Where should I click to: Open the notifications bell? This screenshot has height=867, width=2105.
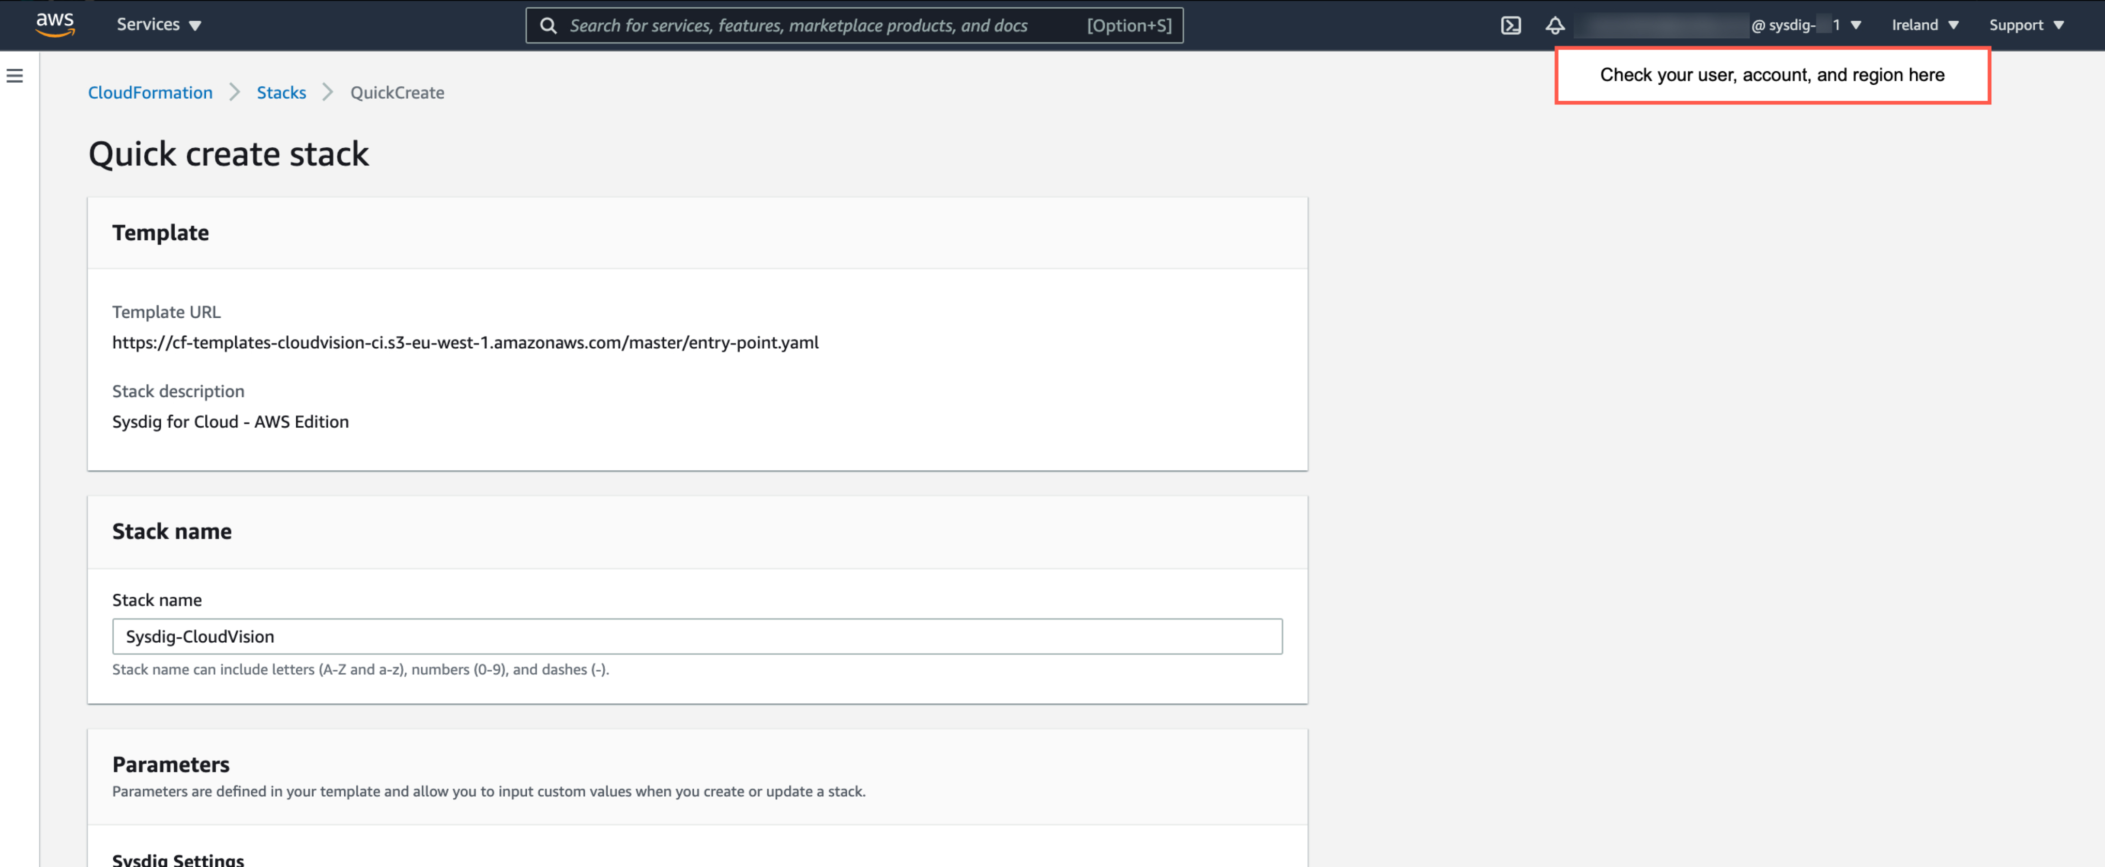click(x=1556, y=25)
